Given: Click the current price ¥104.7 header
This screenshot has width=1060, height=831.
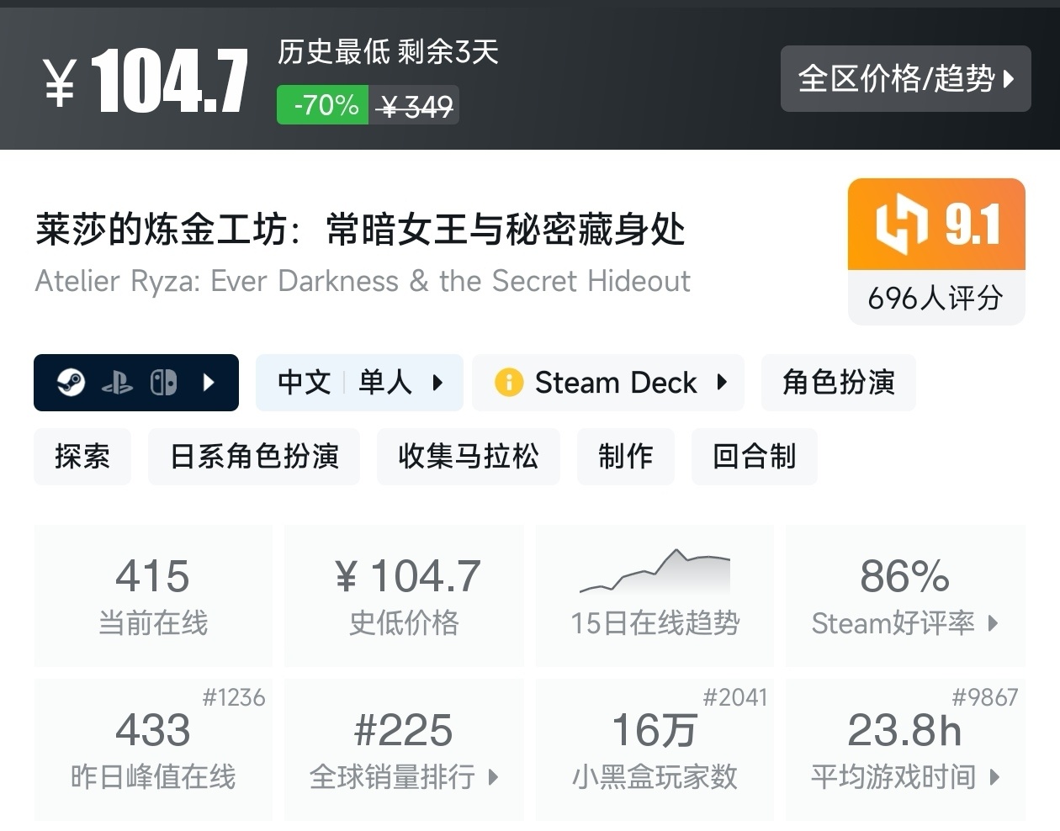Looking at the screenshot, I should (x=146, y=81).
